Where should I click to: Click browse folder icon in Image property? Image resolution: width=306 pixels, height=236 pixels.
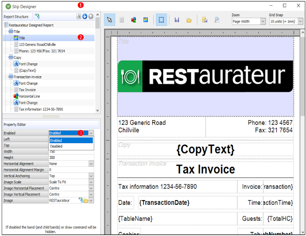[x=86, y=201]
